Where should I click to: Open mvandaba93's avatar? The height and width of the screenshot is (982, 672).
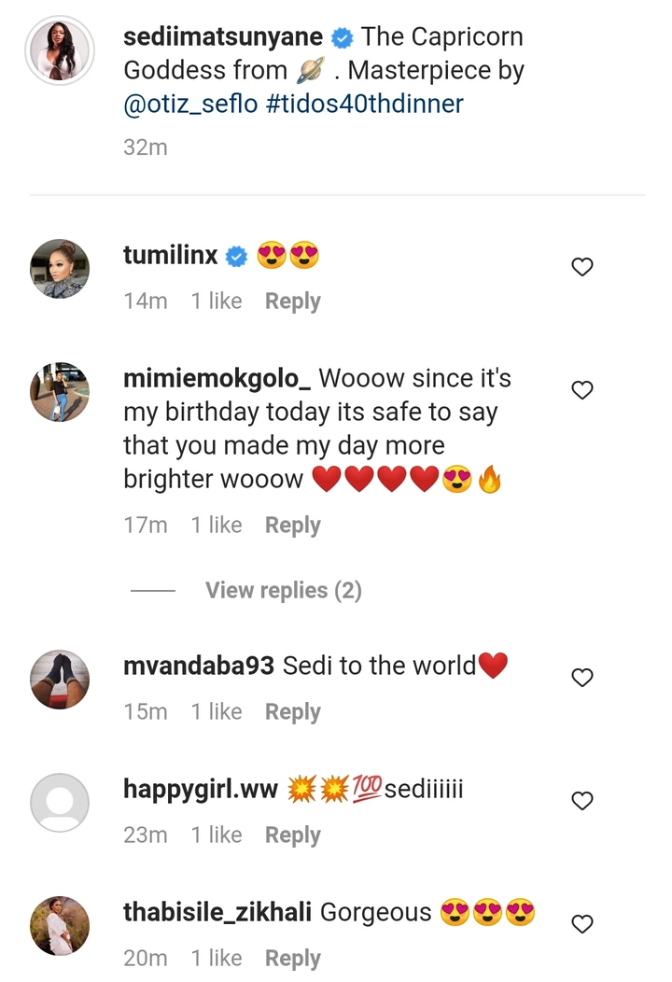pos(60,679)
